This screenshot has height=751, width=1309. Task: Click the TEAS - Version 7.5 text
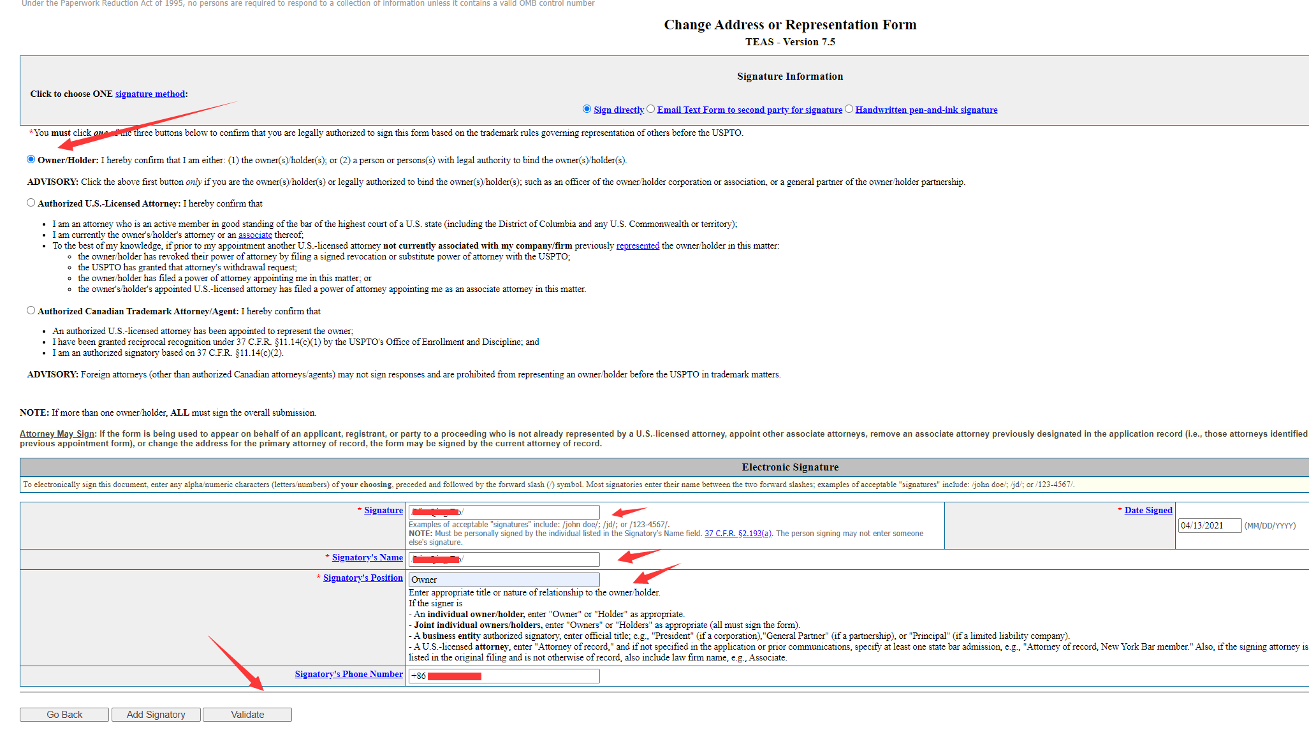coord(790,42)
